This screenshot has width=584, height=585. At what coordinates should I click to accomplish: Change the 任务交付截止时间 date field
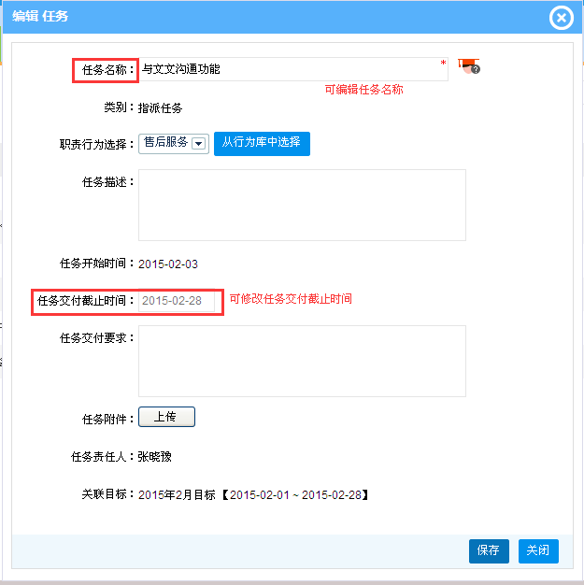(177, 301)
